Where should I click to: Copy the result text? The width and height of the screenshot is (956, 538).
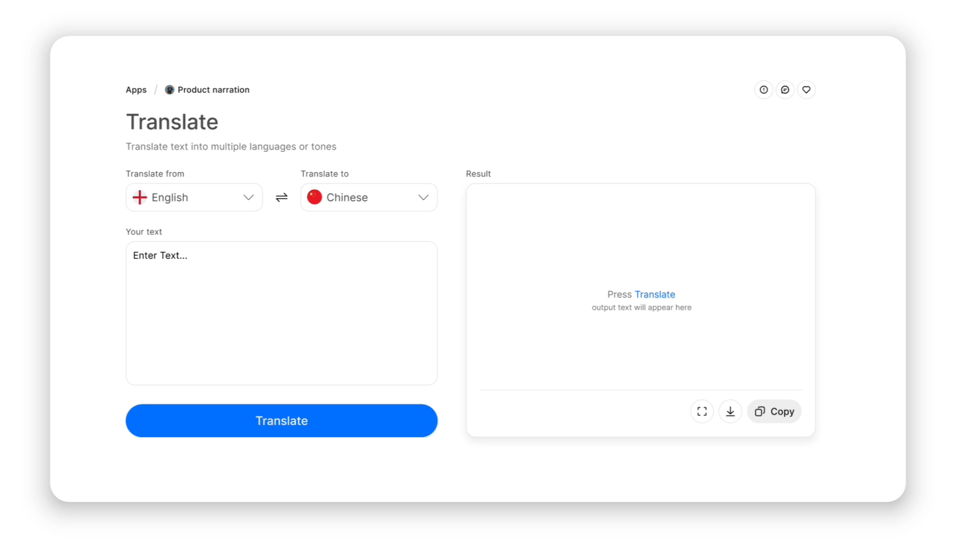click(x=774, y=411)
